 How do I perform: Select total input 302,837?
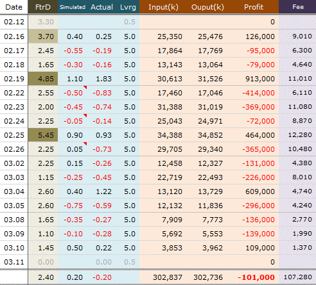(168, 277)
